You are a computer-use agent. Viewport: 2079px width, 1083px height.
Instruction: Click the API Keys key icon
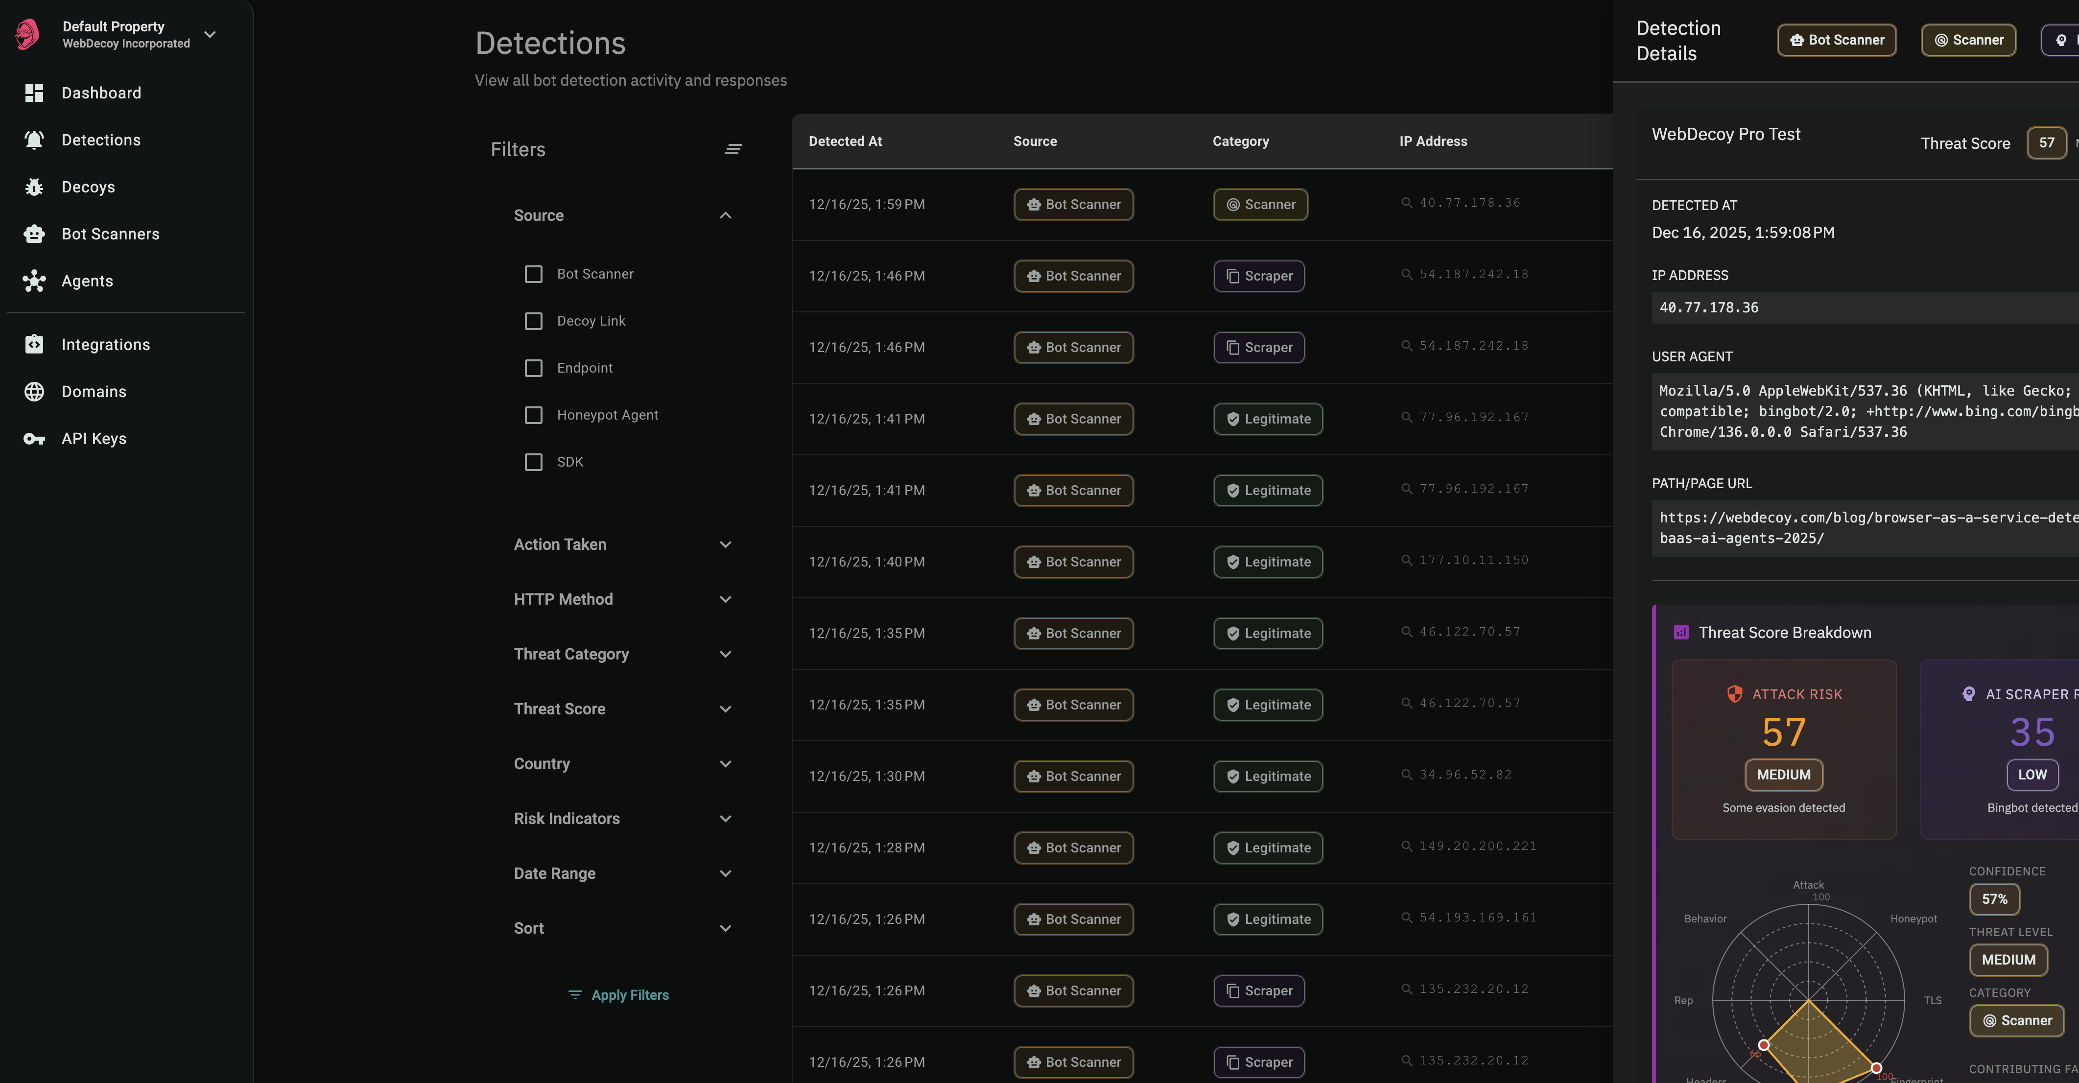tap(34, 439)
